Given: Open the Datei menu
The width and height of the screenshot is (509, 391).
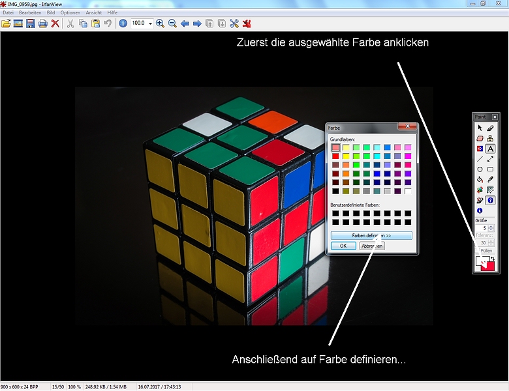Looking at the screenshot, I should pyautogui.click(x=8, y=12).
